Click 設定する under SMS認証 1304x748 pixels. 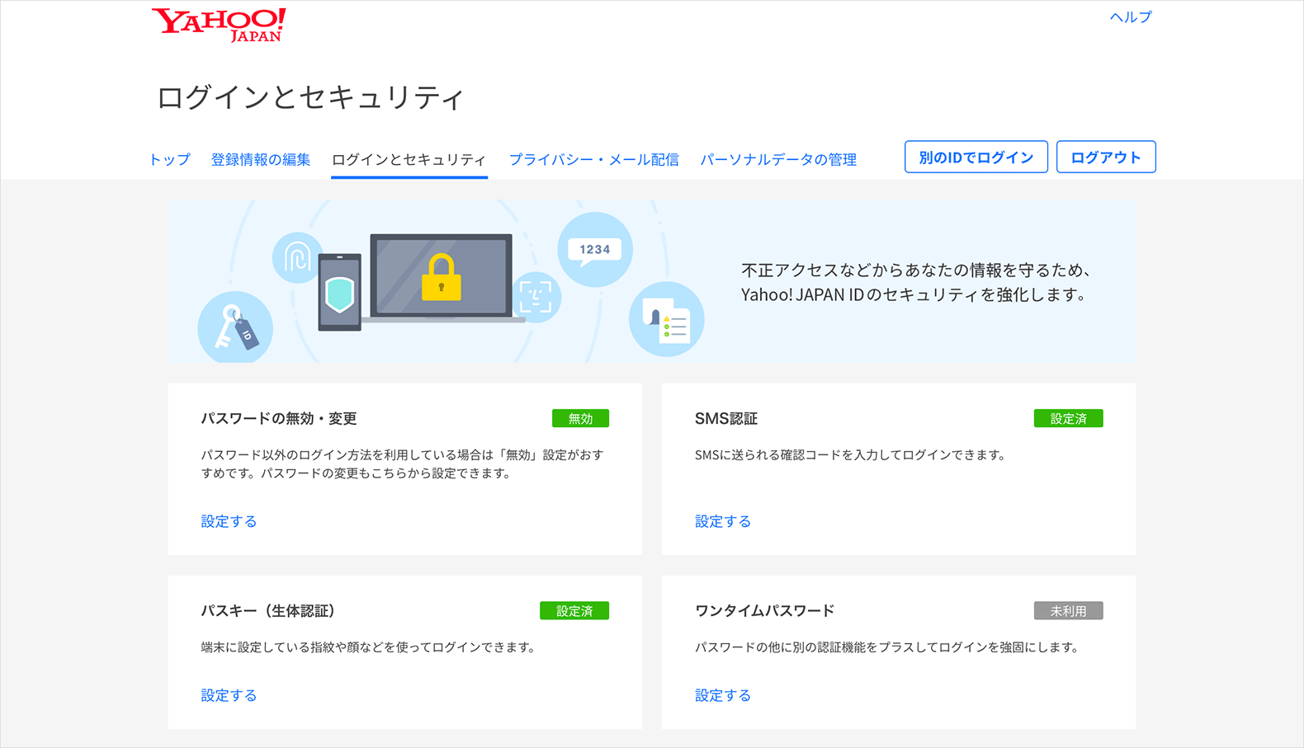pyautogui.click(x=723, y=521)
